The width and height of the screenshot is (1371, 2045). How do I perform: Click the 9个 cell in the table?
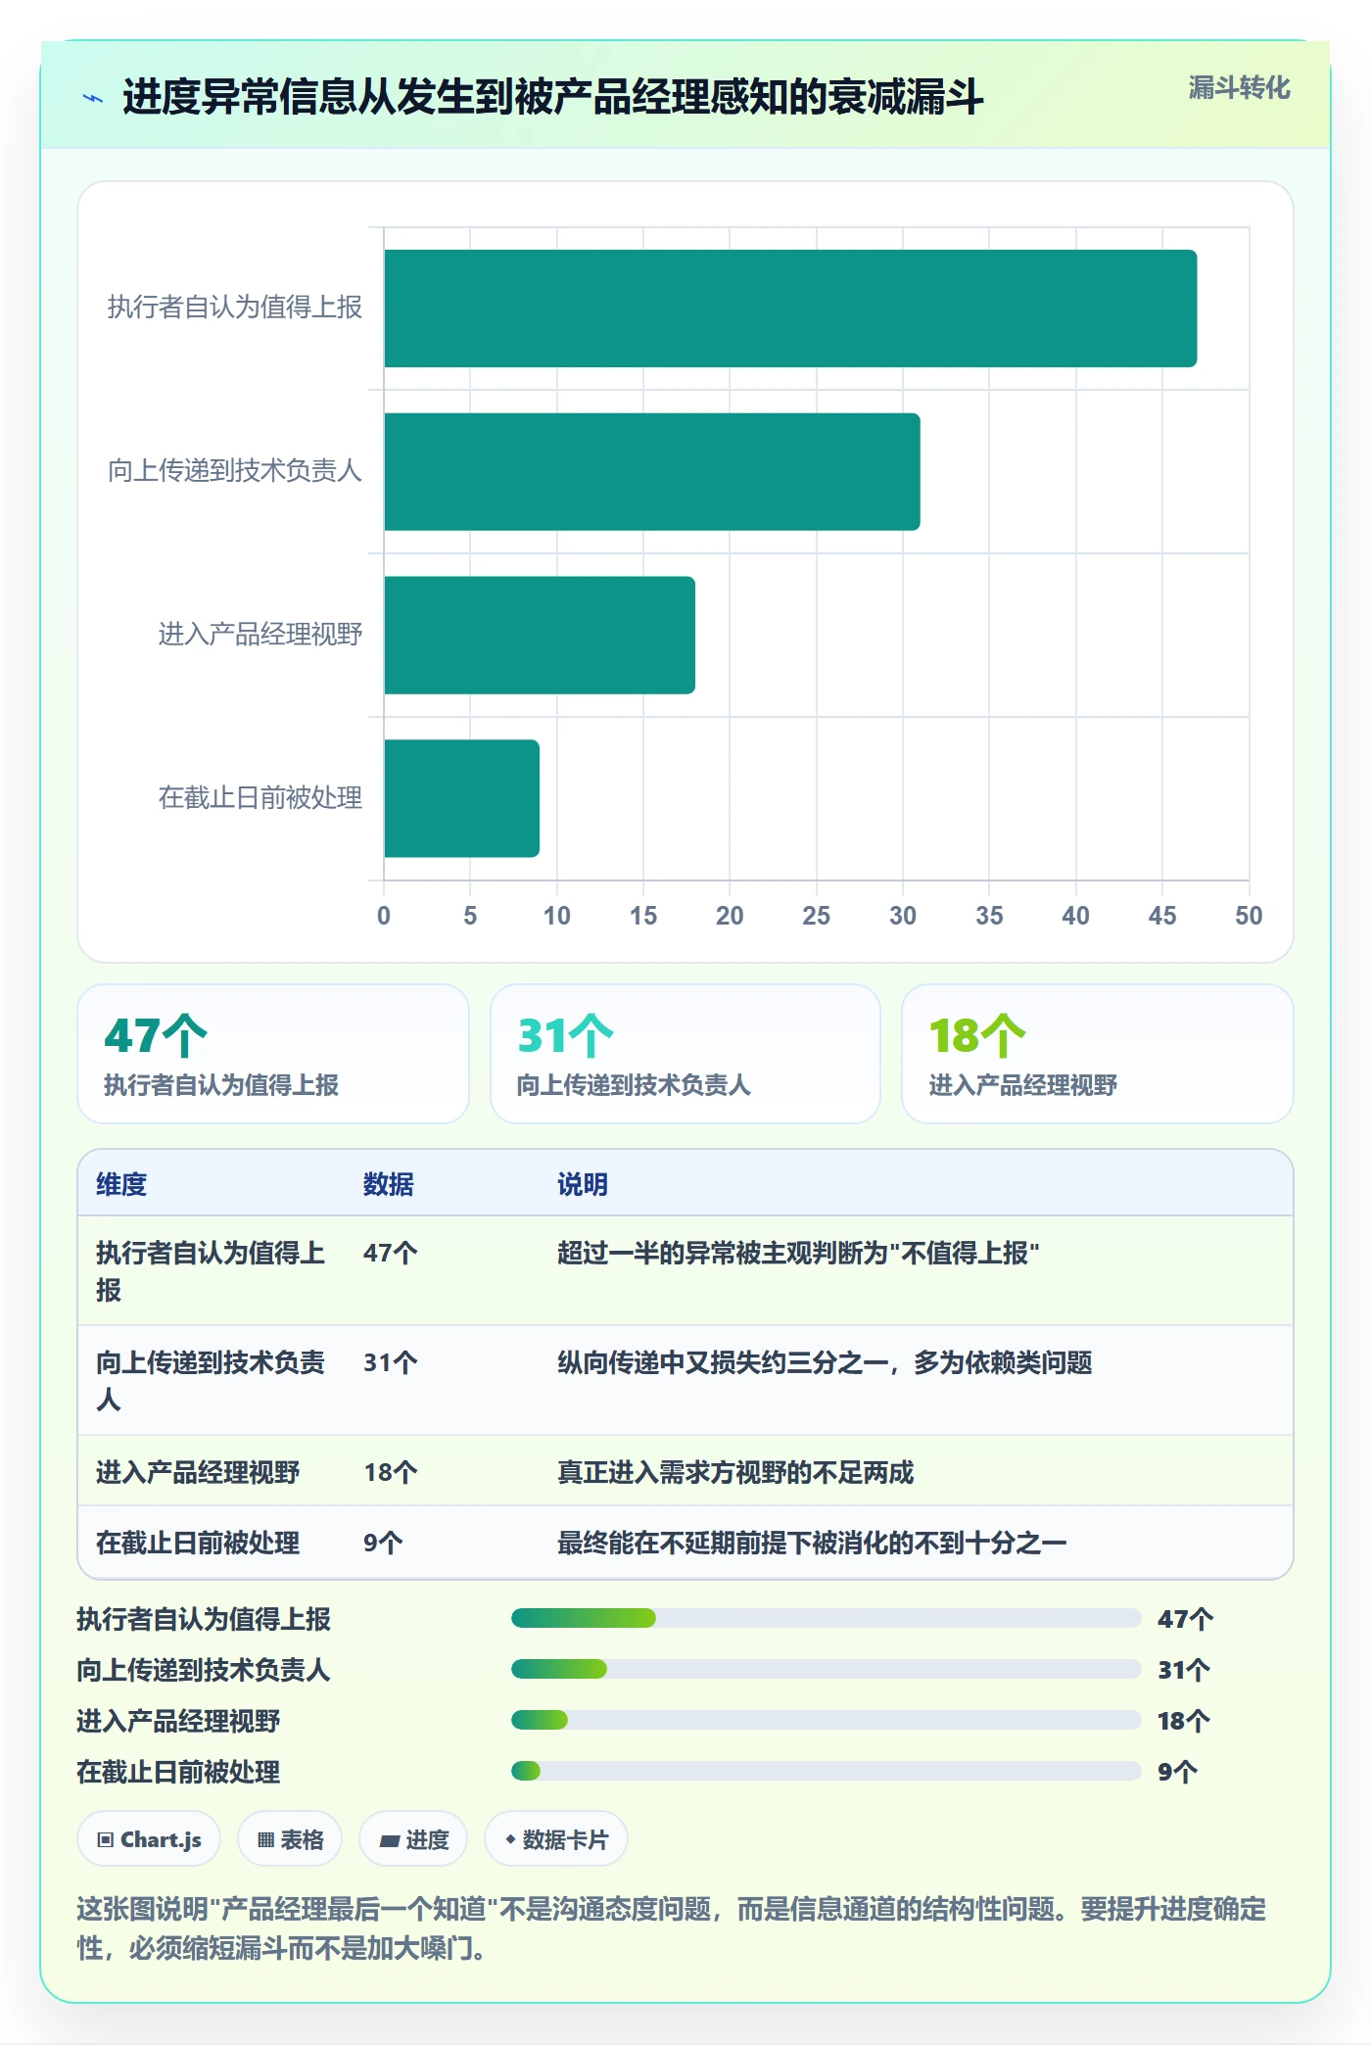point(383,1543)
